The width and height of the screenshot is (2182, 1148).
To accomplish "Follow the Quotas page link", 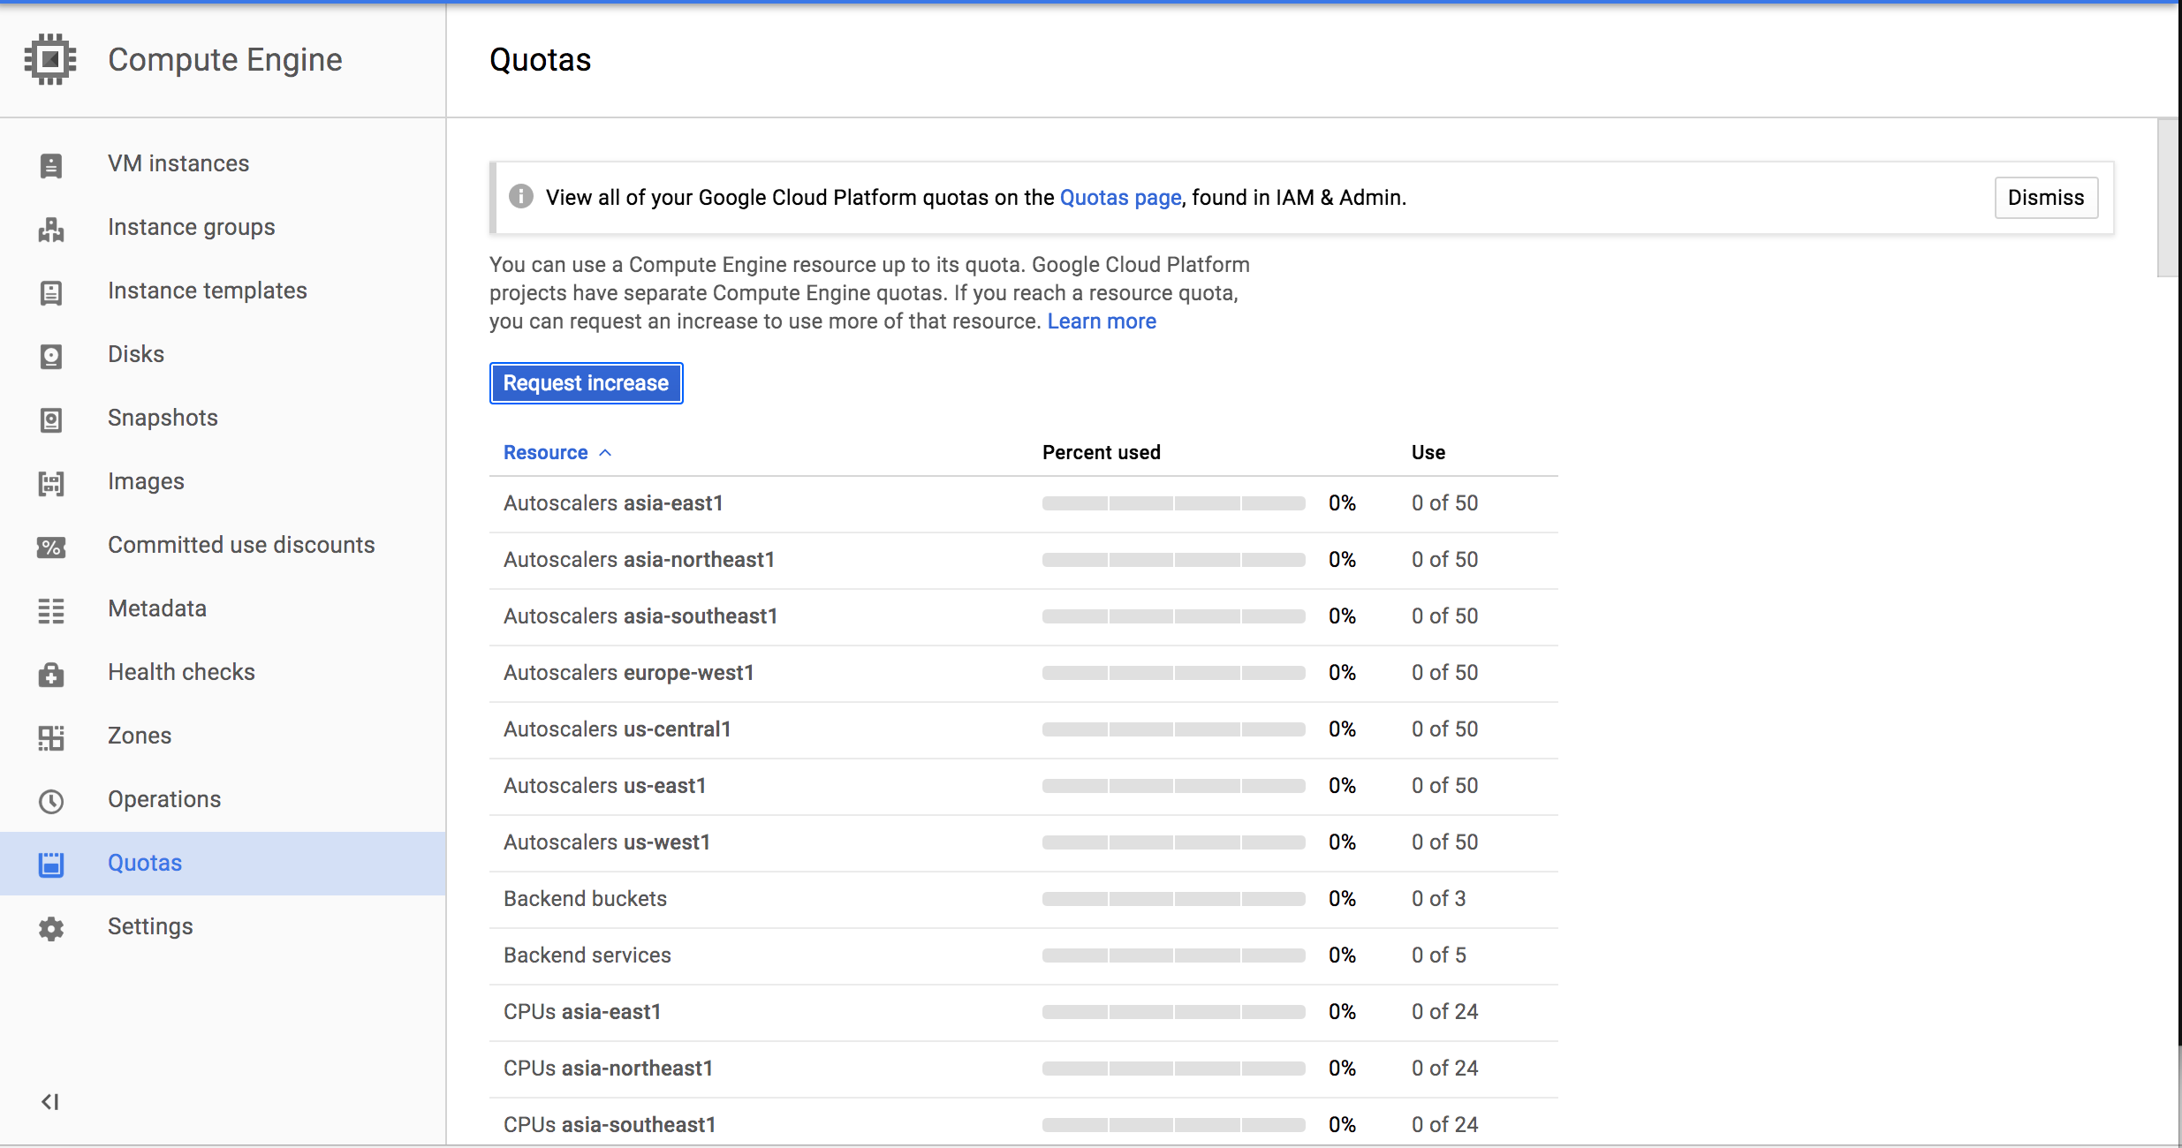I will (1120, 197).
